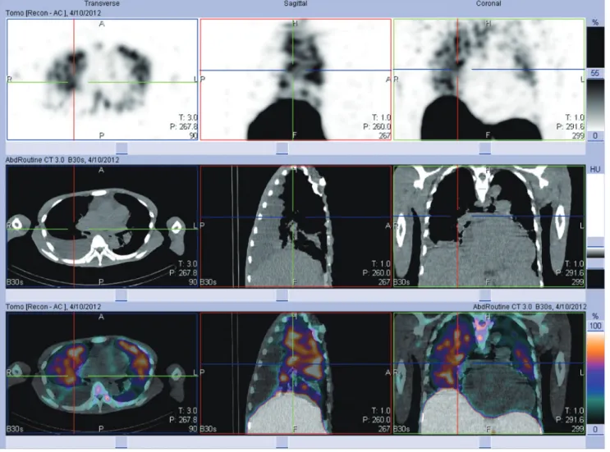
Task: Select the fused sagittal SPECT/CT viewport
Action: tap(296, 373)
